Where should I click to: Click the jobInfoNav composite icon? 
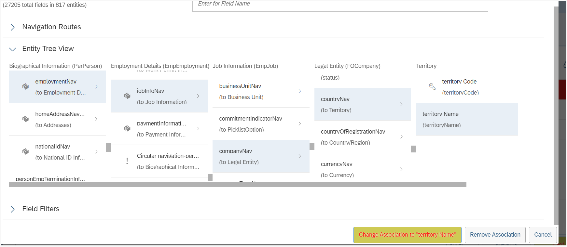tap(127, 96)
